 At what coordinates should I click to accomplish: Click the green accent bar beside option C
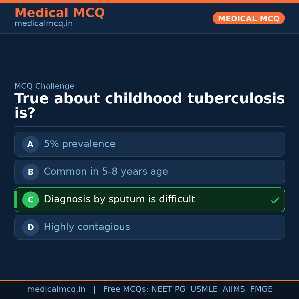tap(16, 200)
